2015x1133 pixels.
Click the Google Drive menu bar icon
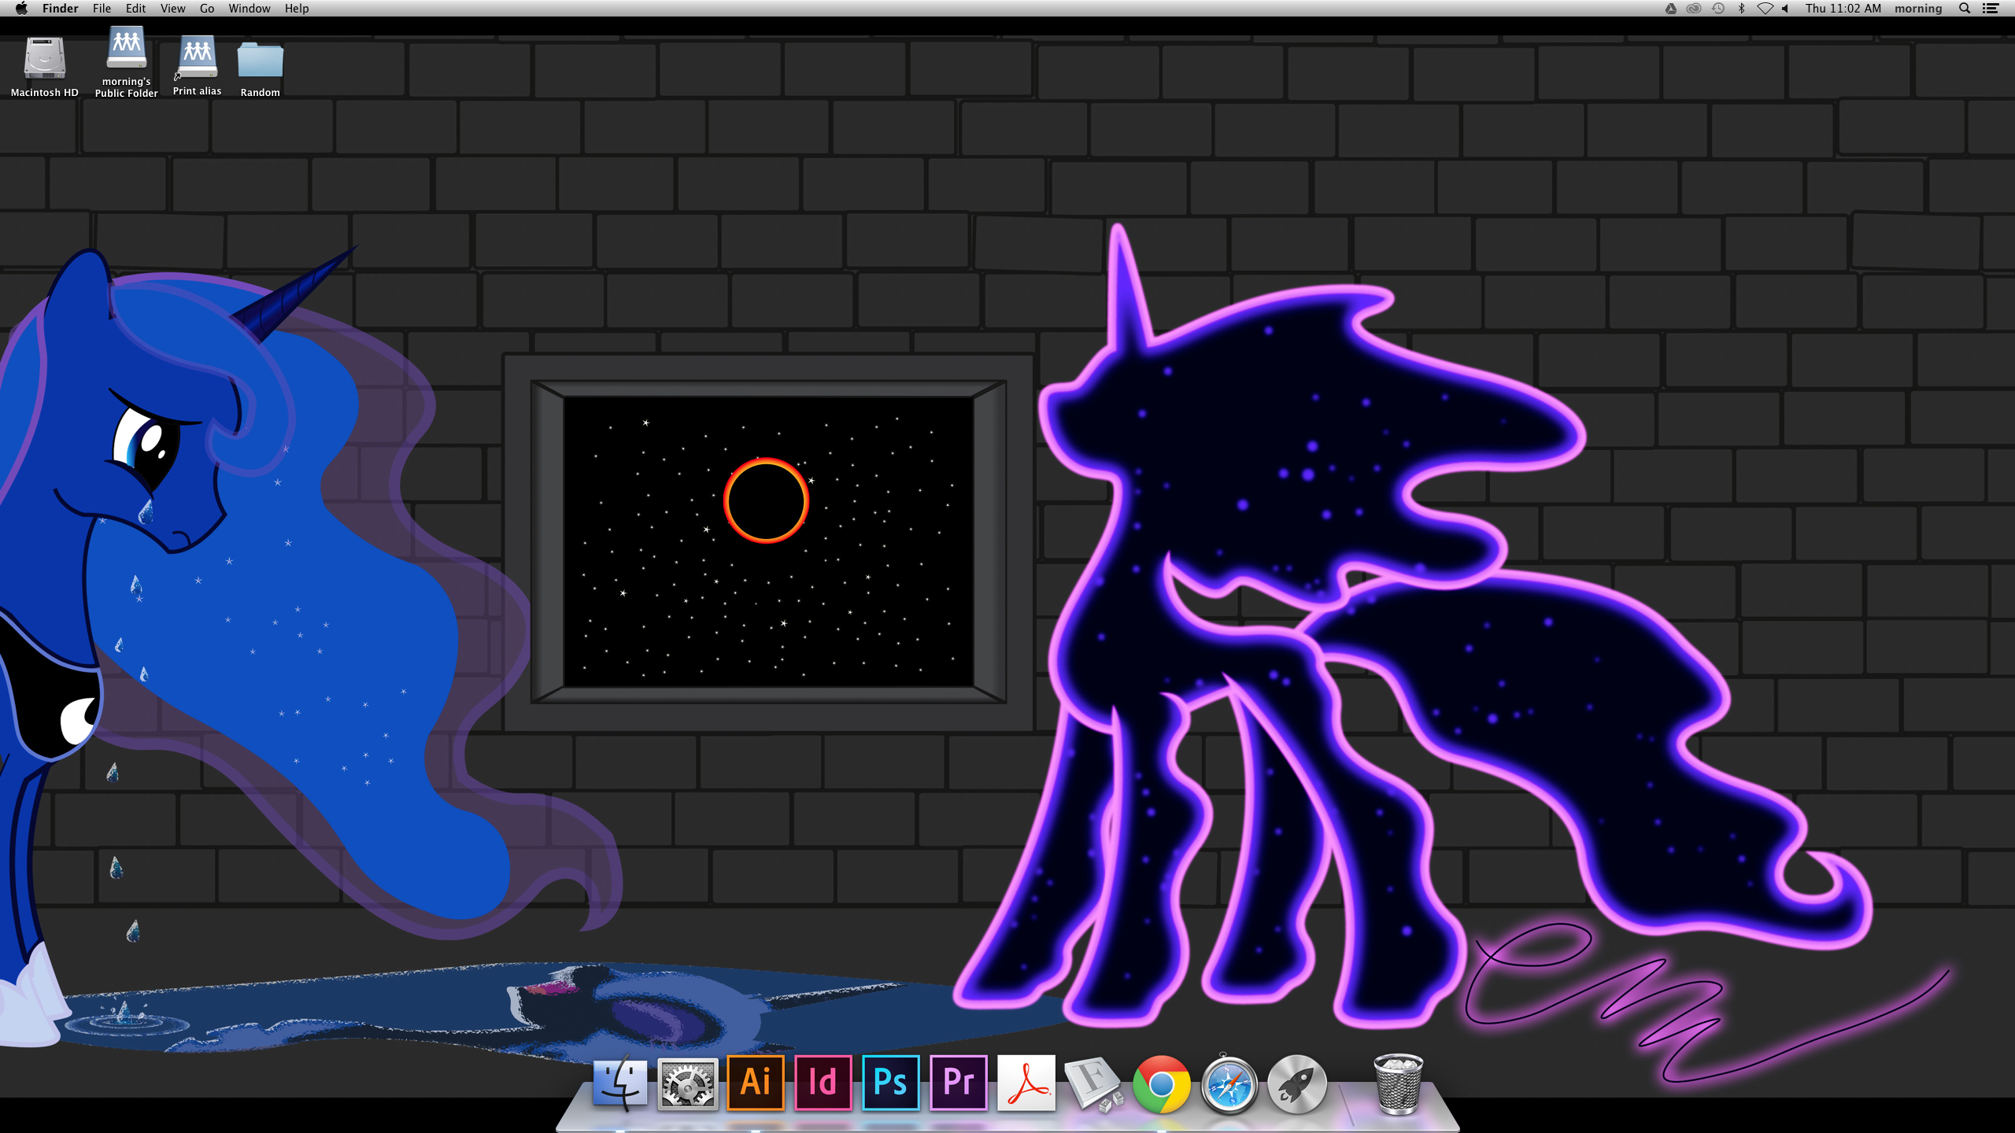pyautogui.click(x=1670, y=9)
